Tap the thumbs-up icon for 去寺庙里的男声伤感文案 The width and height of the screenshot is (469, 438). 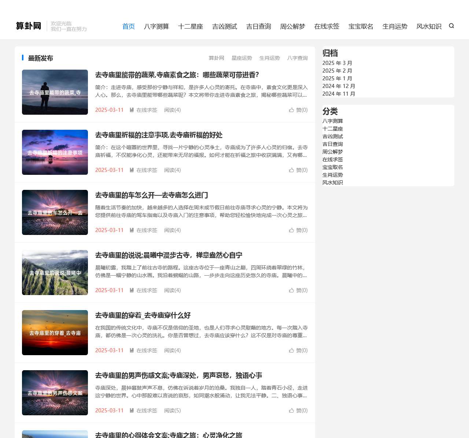[292, 411]
